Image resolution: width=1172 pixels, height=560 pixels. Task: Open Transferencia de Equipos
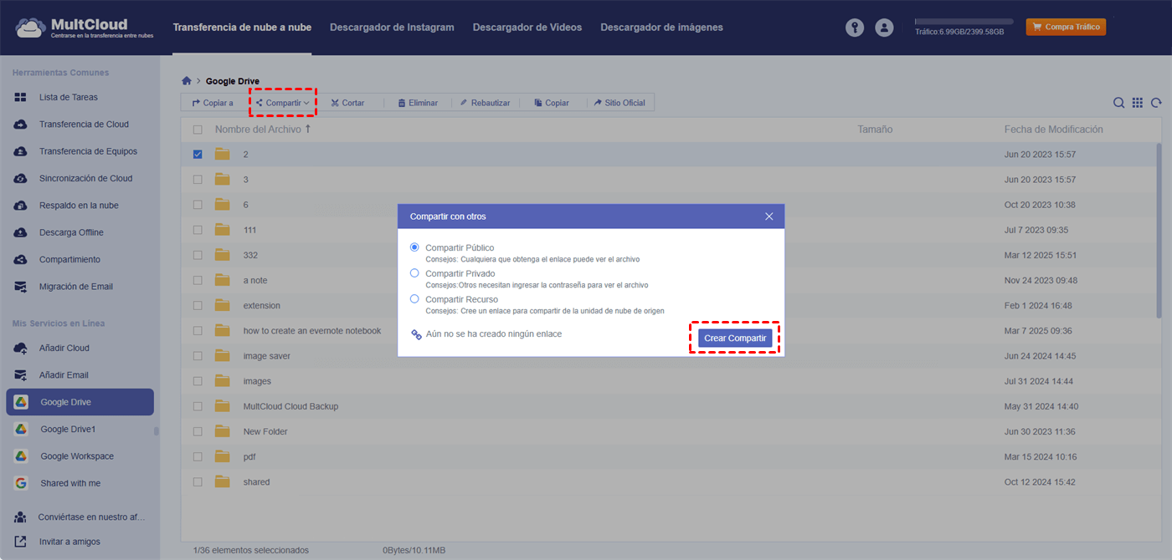pyautogui.click(x=88, y=151)
